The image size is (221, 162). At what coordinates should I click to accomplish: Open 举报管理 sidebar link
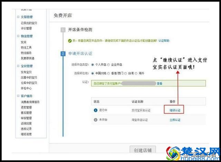tap(26, 118)
